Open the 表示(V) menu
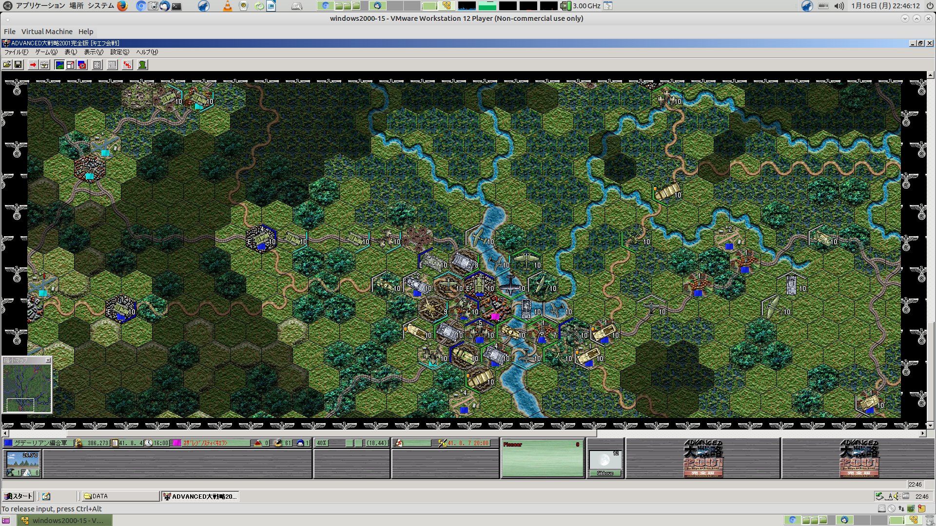Viewport: 936px width, 526px height. coord(94,52)
